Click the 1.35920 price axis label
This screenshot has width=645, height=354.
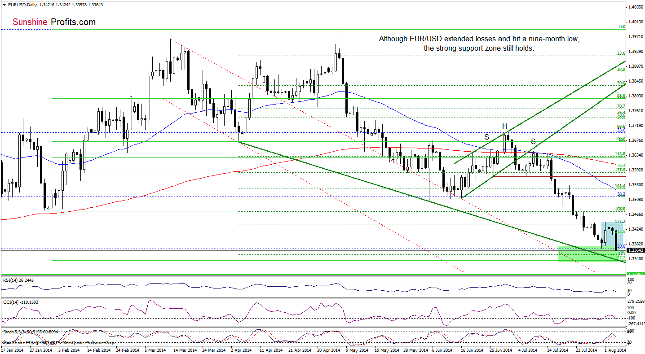pyautogui.click(x=636, y=170)
